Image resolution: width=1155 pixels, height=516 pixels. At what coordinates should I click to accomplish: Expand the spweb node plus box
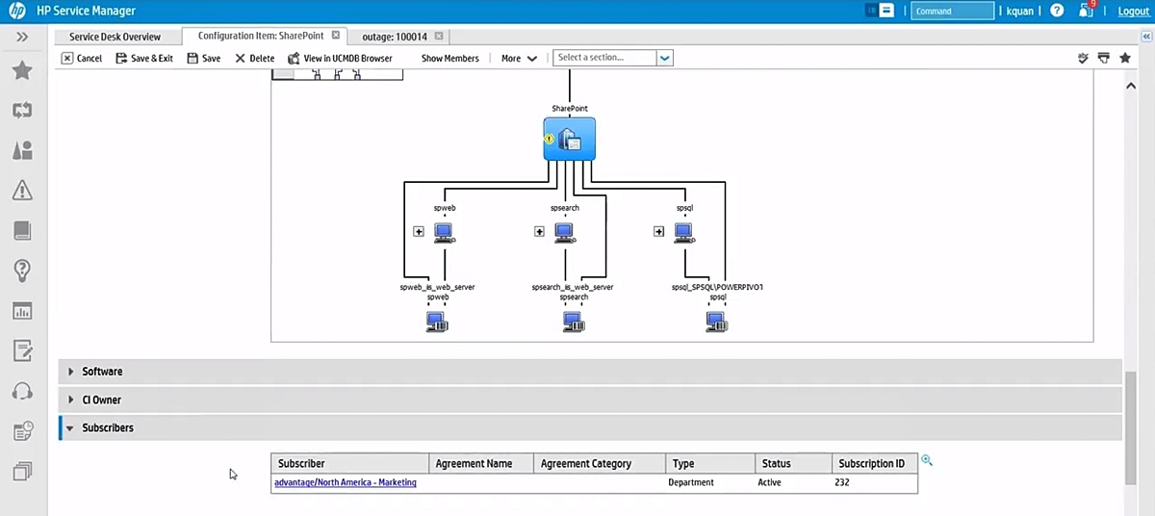pos(419,231)
